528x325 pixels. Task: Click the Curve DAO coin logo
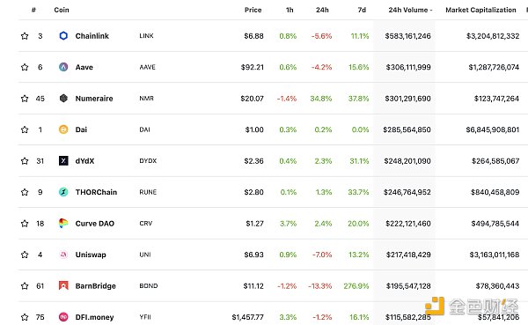click(x=63, y=223)
